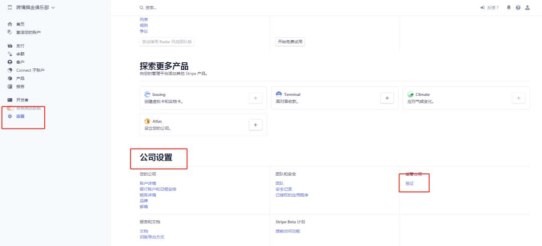542x246 pixels.
Task: Click the home icon beside 首页
Action: [10, 24]
